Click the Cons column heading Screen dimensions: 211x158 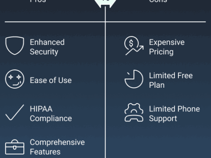(158, 1)
